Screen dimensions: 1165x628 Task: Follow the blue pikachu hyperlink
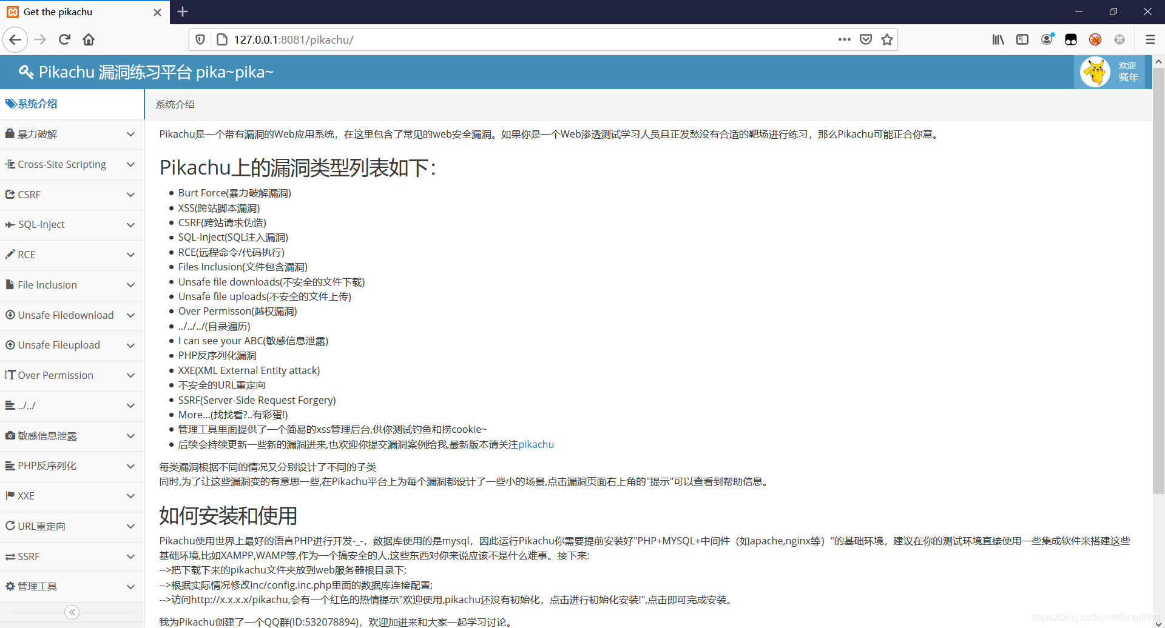coord(536,444)
